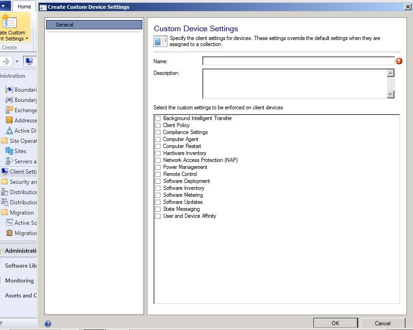This screenshot has height=330, width=413.
Task: Enable the Hardware Inventory checkbox
Action: pos(158,154)
